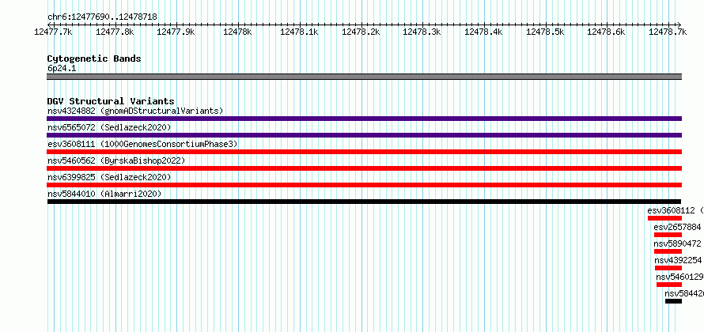Click the nsv6399825 (Sedlazeck2020) label
The image size is (704, 332).
click(109, 177)
